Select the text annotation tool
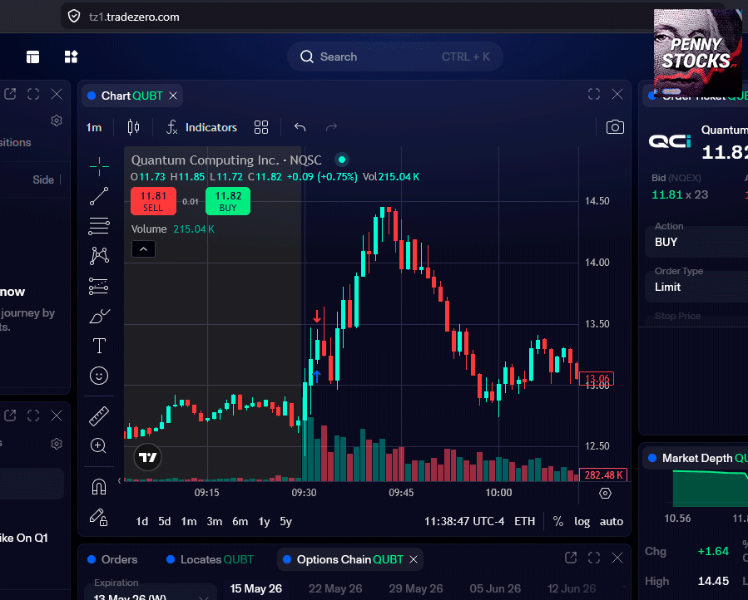Viewport: 748px width, 600px height. pyautogui.click(x=99, y=346)
